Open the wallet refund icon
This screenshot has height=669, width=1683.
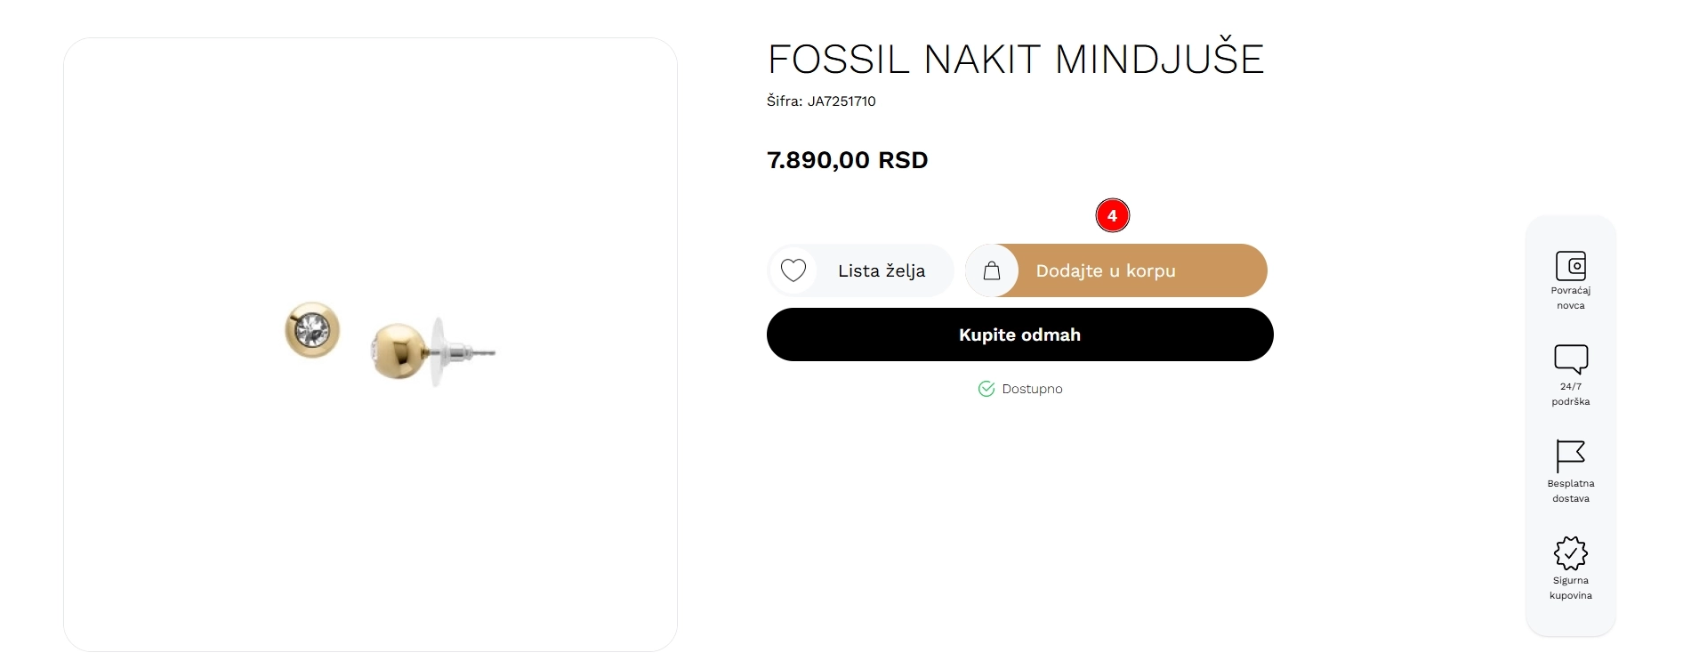click(1571, 265)
